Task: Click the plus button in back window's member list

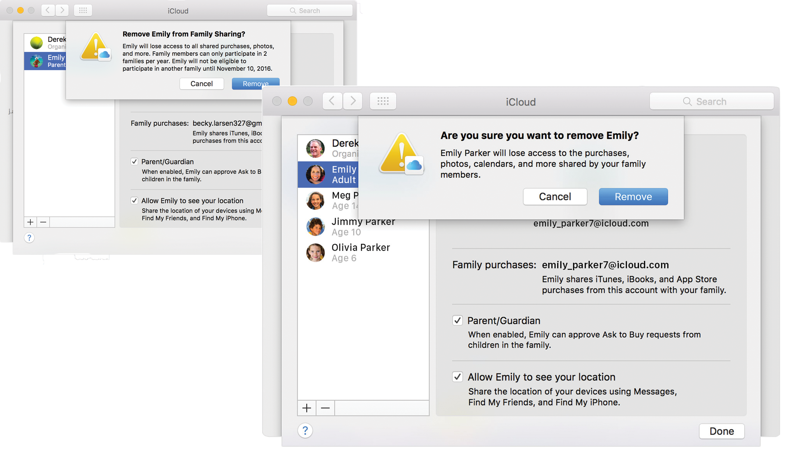Action: pyautogui.click(x=30, y=222)
